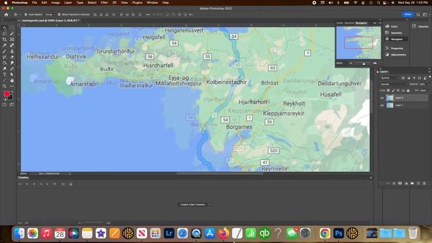Select the Magic Wand tool

click(x=12, y=34)
